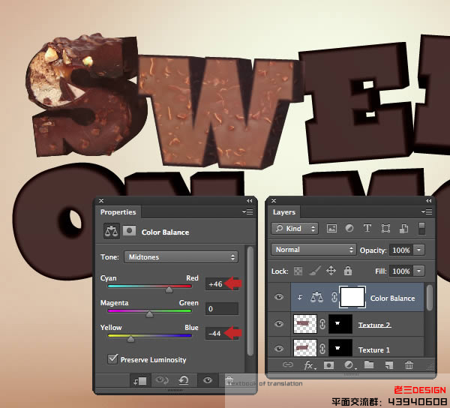Click the reset adjustment defaults icon

click(x=183, y=381)
